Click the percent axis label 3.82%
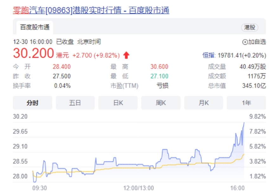This screenshot has width=270, height=193. [x=257, y=161]
